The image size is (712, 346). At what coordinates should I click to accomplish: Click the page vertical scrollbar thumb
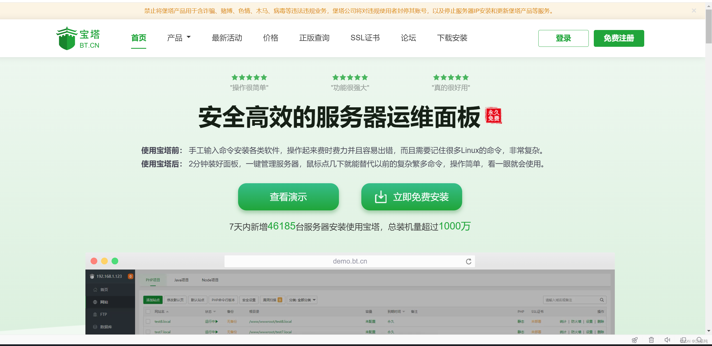(x=709, y=27)
